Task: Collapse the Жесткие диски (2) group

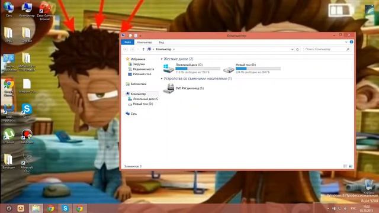Action: [162, 59]
